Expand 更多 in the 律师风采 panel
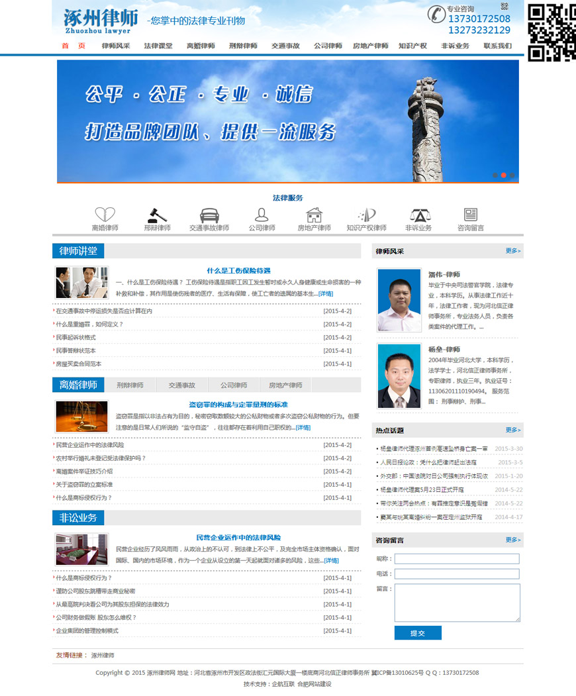This screenshot has height=696, width=576. pyautogui.click(x=513, y=251)
